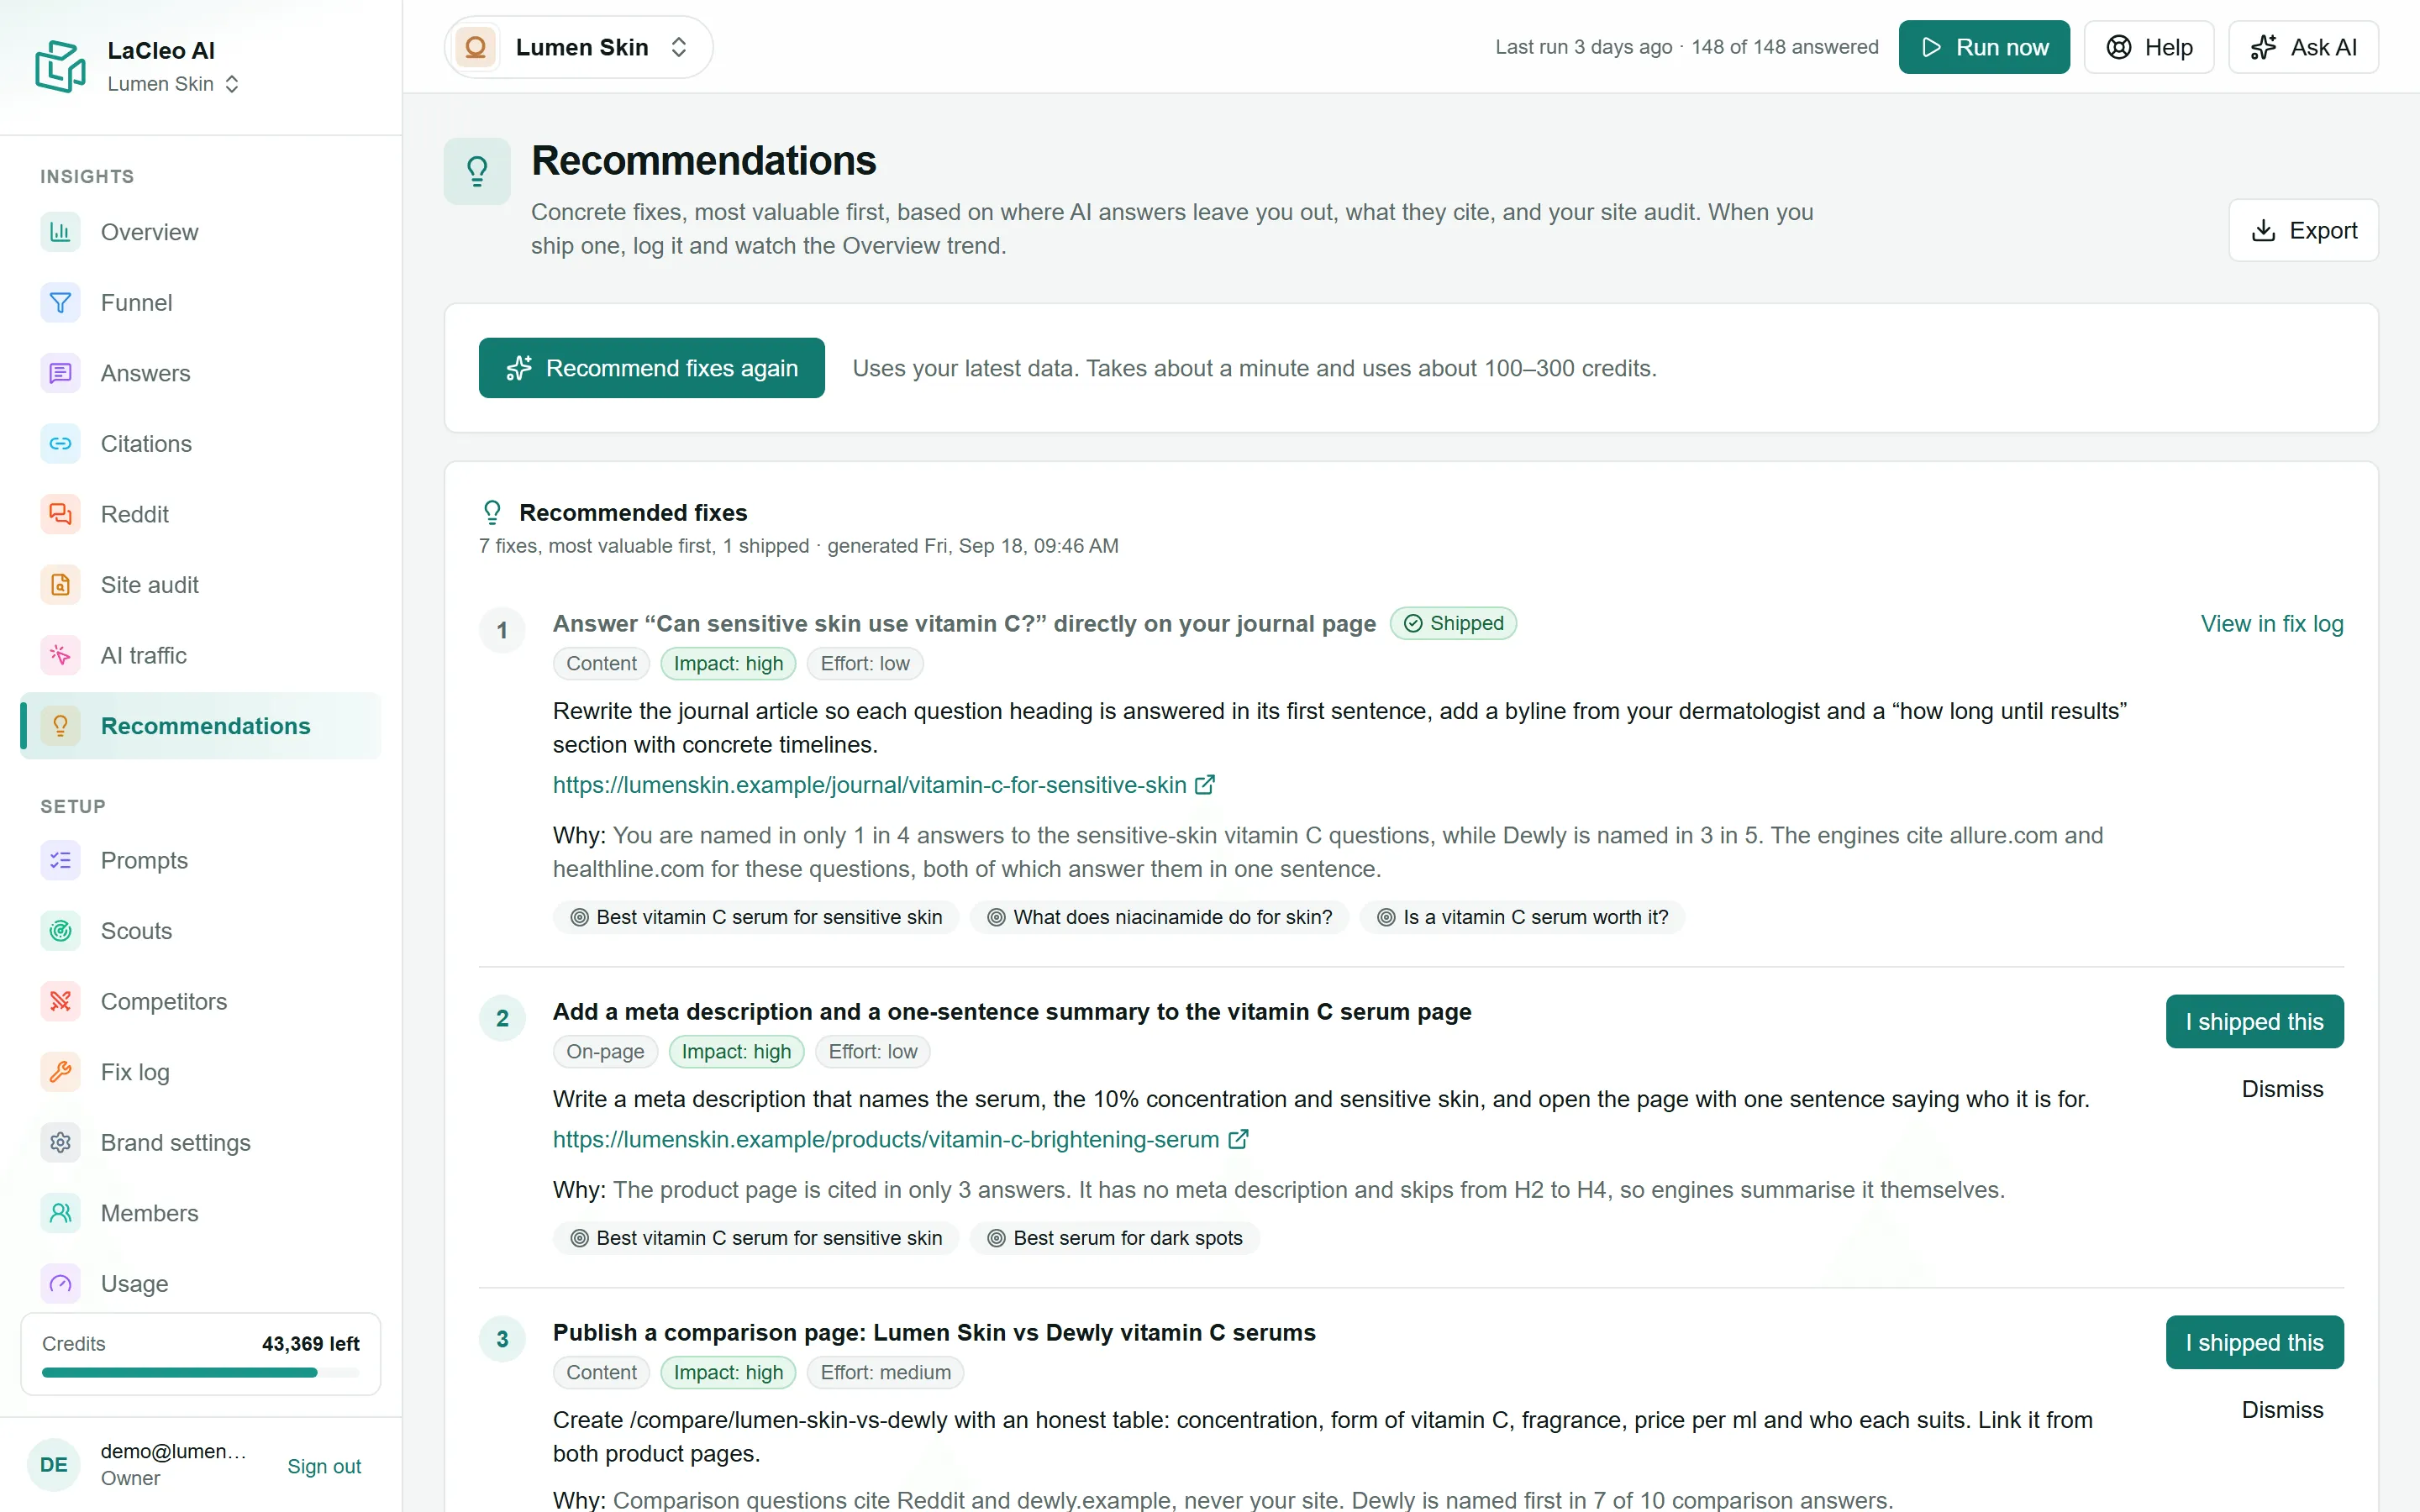Image resolution: width=2420 pixels, height=1512 pixels.
Task: Click the Funnel filter icon
Action: 60,302
